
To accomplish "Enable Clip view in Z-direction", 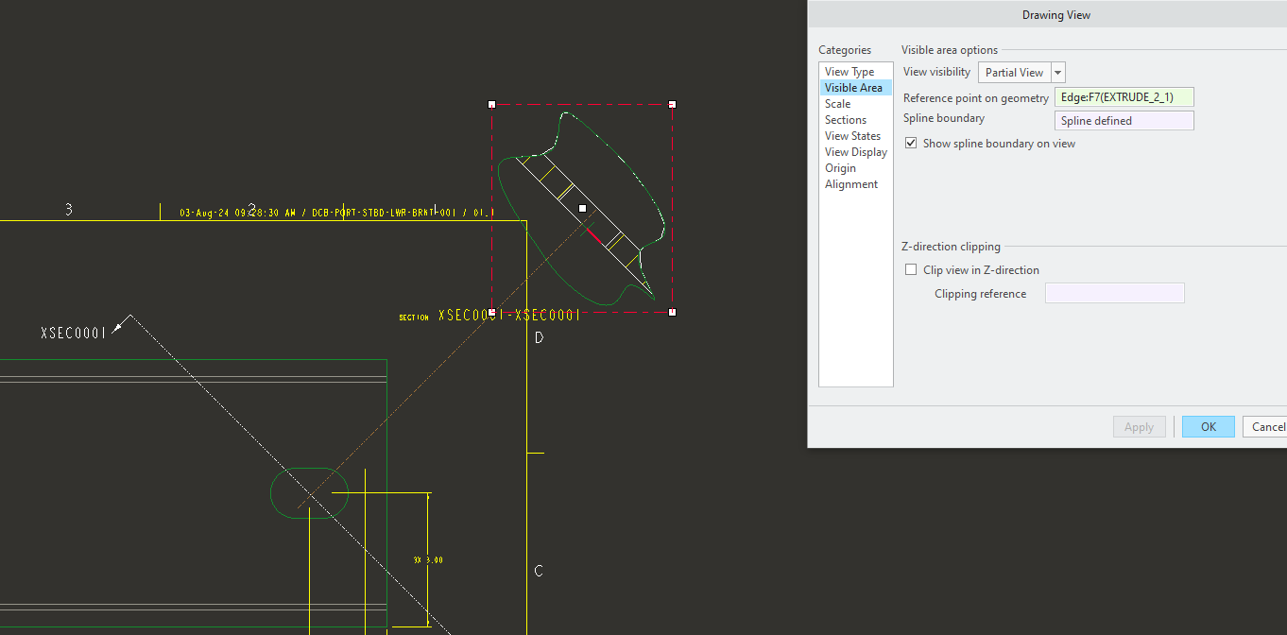I will (910, 269).
